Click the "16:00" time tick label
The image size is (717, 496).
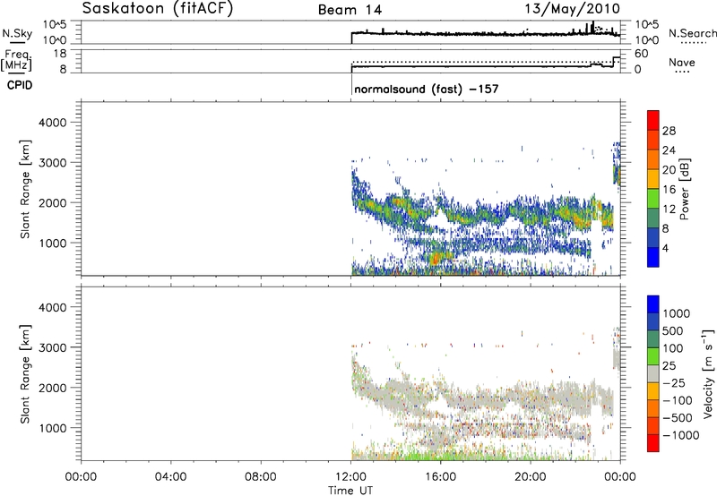pyautogui.click(x=440, y=477)
